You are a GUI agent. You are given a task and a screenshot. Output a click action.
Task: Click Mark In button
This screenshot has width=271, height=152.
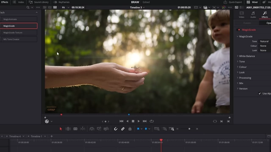[221, 121]
